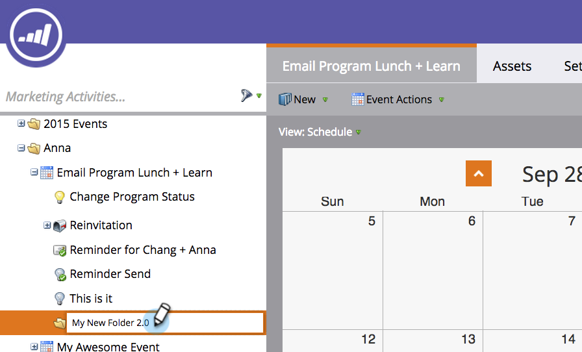Click the orange up-arrow calendar button
Image resolution: width=582 pixels, height=352 pixels.
(x=479, y=173)
